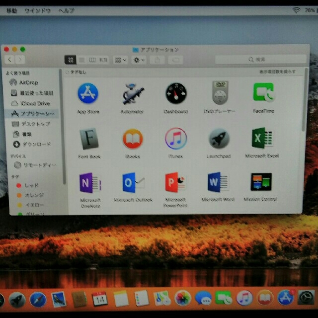Open App Store from the Dock
This screenshot has height=318, width=318.
coord(286,298)
